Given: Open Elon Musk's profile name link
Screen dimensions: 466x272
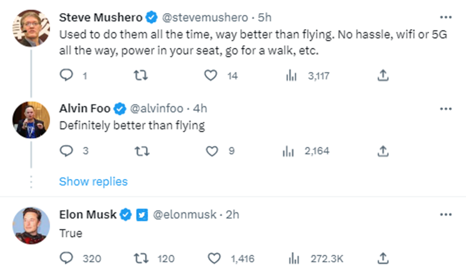Looking at the screenshot, I should coord(88,214).
